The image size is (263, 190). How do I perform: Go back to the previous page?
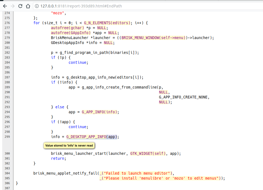point(5,6)
